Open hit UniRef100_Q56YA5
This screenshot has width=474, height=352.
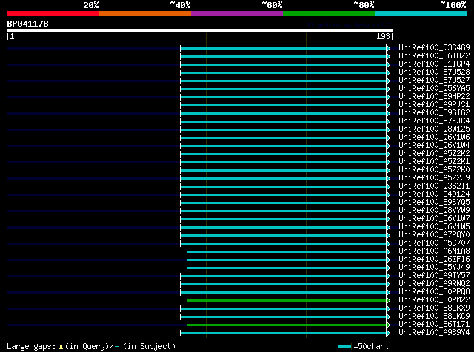click(x=434, y=88)
